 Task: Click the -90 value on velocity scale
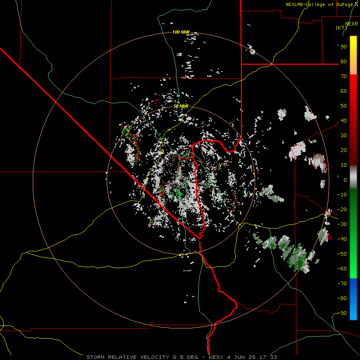[x=342, y=313]
